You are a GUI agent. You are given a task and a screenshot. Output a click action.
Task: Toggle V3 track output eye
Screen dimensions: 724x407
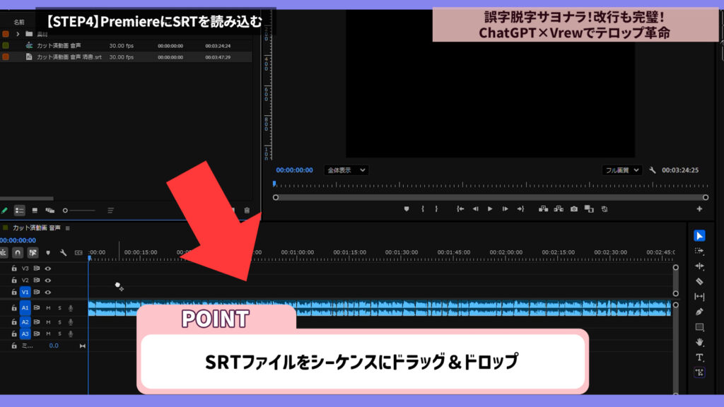[x=48, y=269]
